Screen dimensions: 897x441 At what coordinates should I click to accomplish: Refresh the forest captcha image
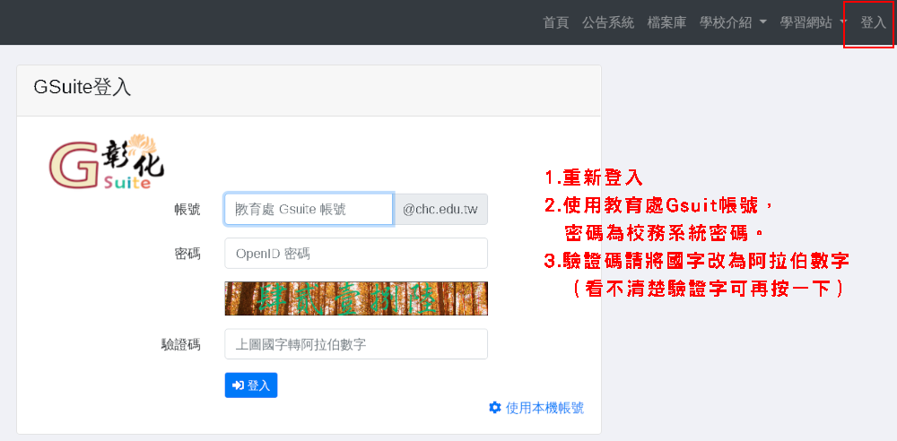pyautogui.click(x=356, y=298)
